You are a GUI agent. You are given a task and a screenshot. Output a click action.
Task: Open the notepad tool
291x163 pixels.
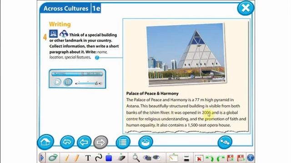pyautogui.click(x=174, y=158)
